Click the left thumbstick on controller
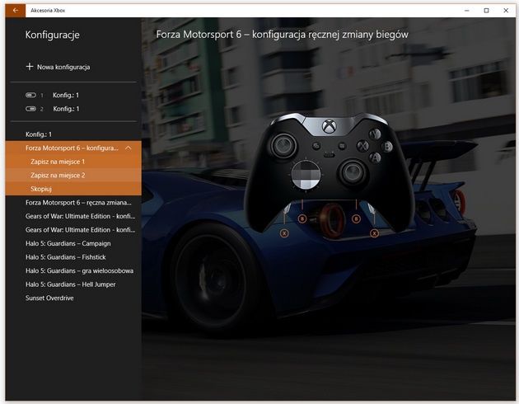This screenshot has width=519, height=404. 283,146
